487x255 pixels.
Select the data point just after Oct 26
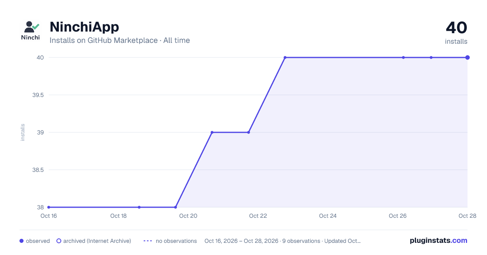pos(403,57)
